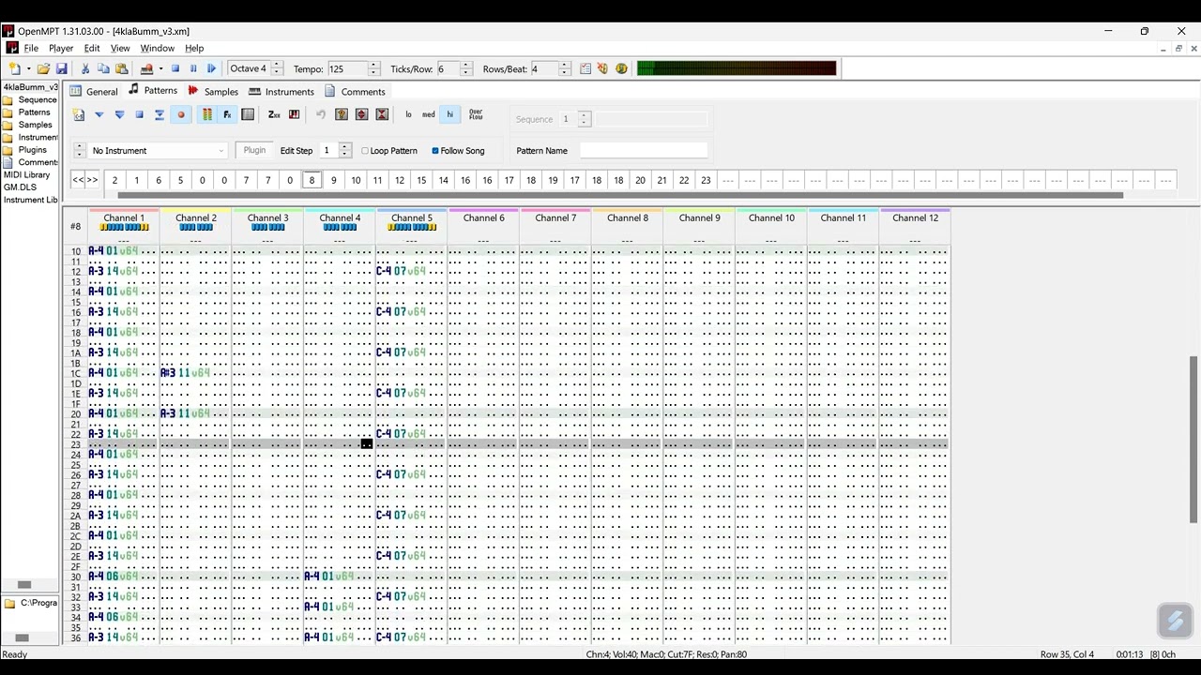This screenshot has width=1201, height=675.
Task: Click the blue stop square in pattern toolbar
Action: pyautogui.click(x=139, y=114)
